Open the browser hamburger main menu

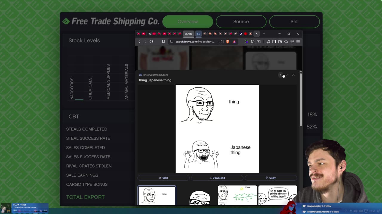pos(298,42)
